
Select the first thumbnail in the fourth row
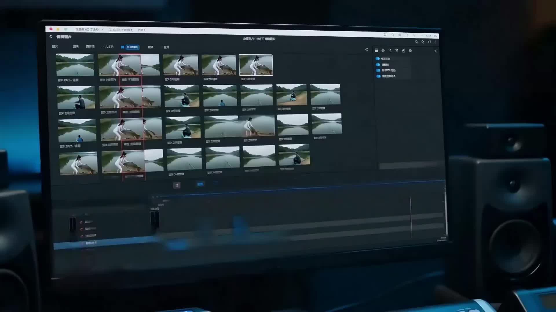pos(78,163)
